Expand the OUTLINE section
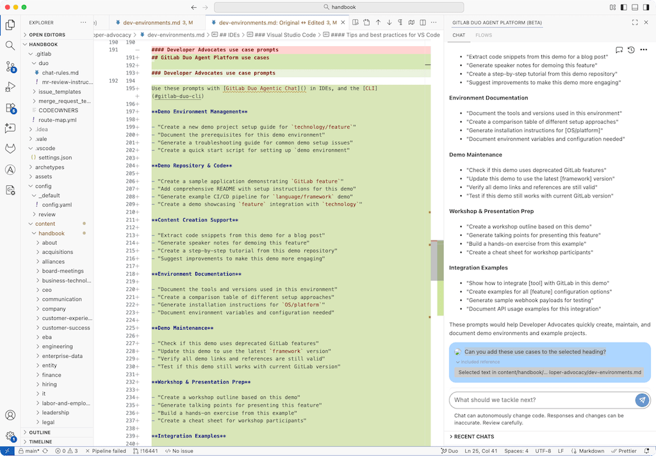The width and height of the screenshot is (656, 456). pyautogui.click(x=57, y=432)
